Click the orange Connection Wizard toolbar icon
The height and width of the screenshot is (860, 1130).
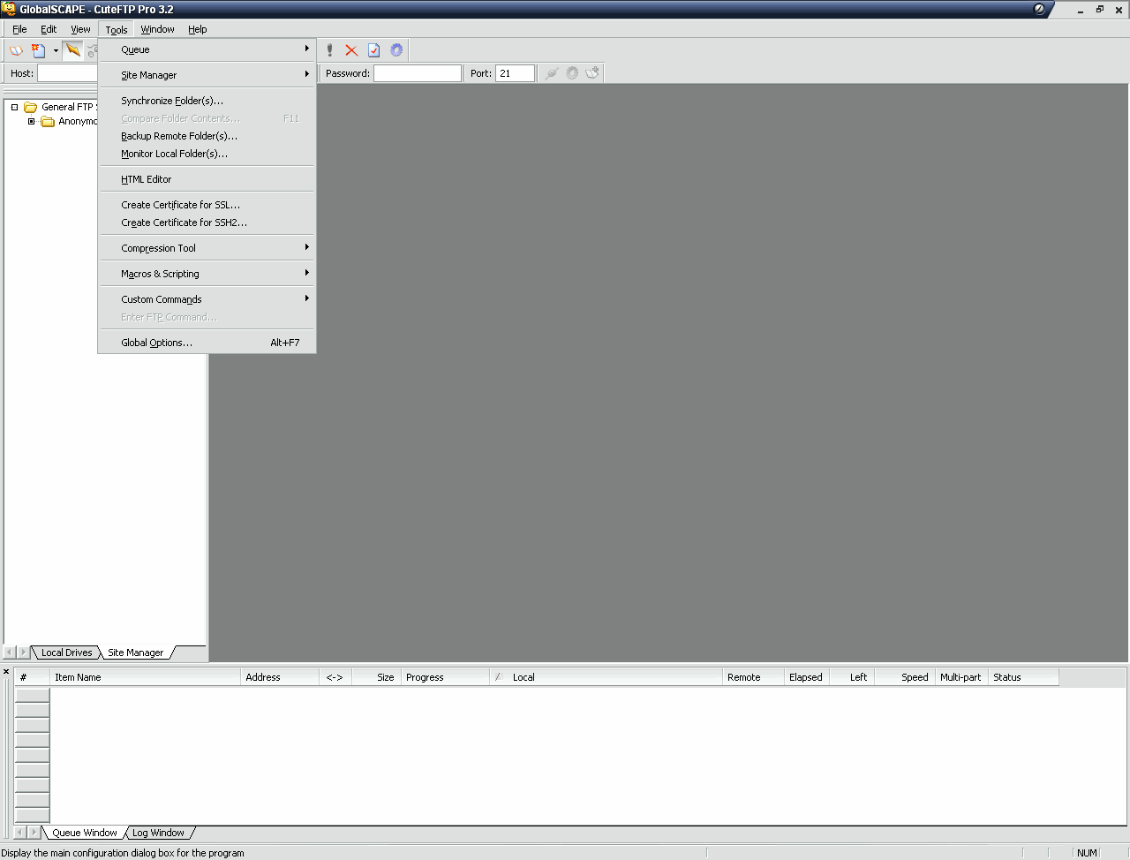click(73, 50)
